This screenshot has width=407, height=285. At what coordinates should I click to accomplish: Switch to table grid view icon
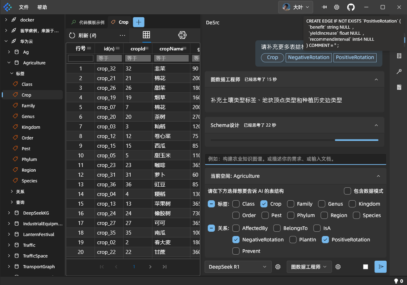click(146, 35)
